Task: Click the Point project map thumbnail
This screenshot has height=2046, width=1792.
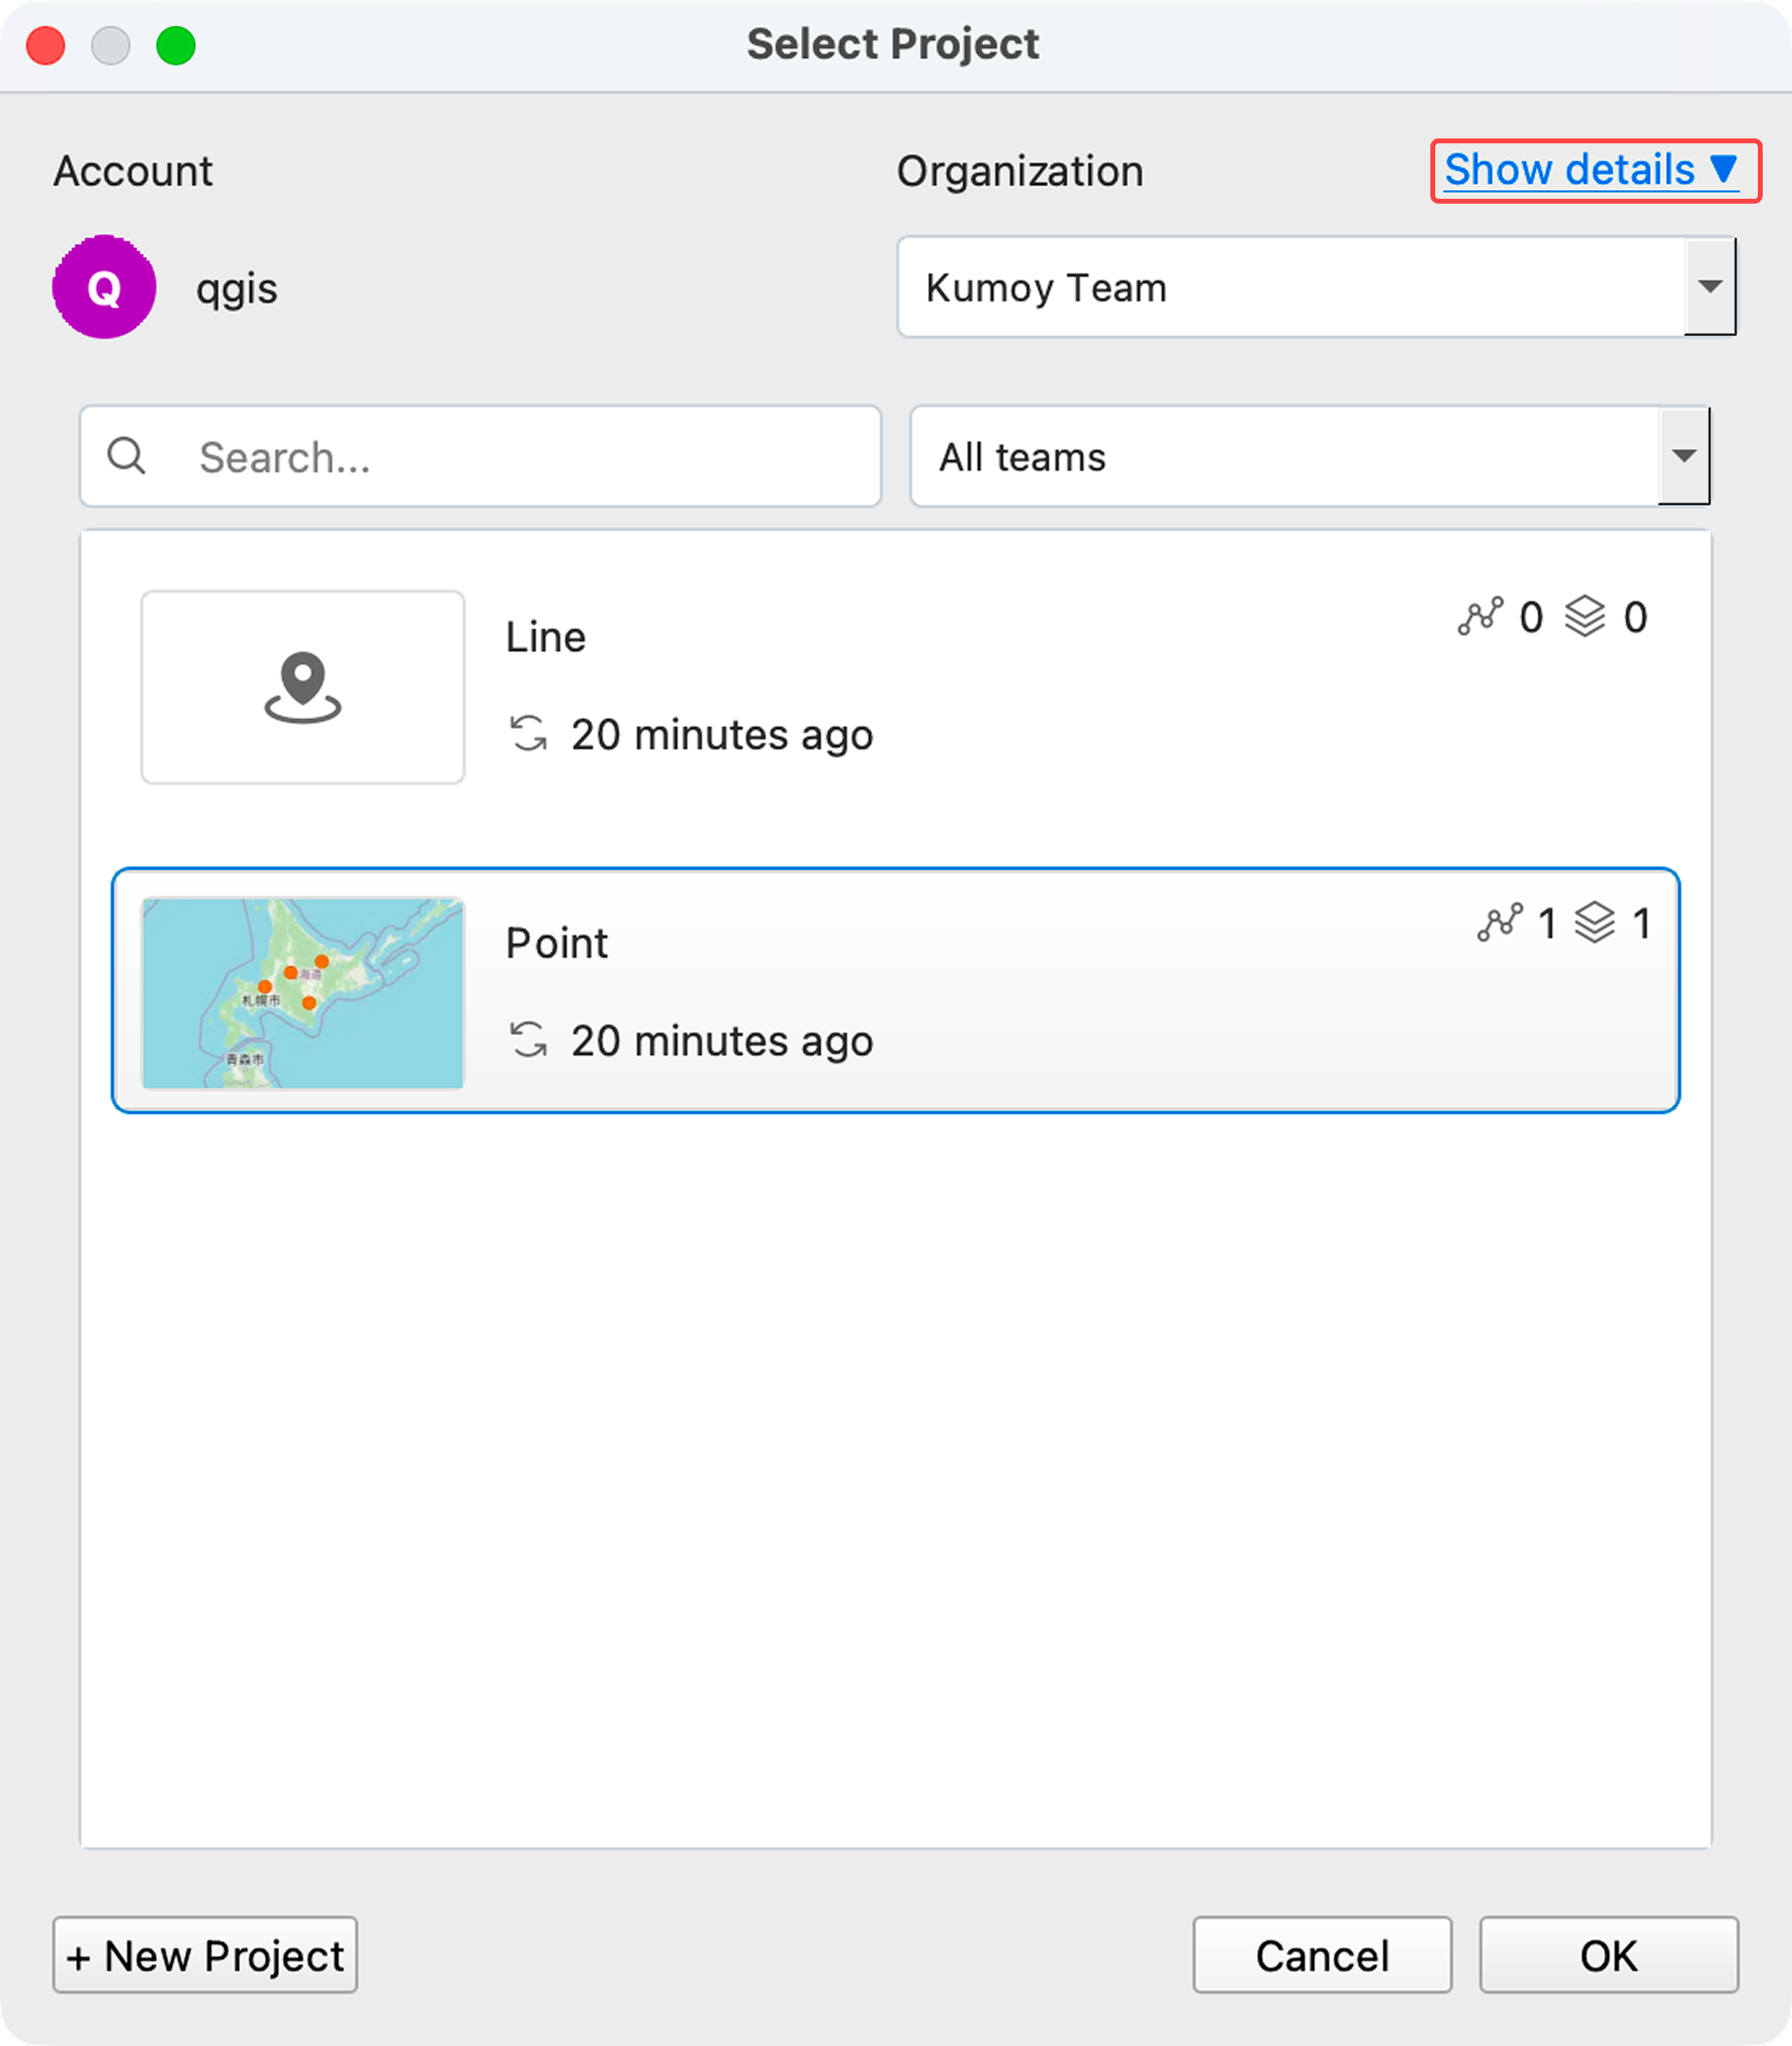Action: (302, 993)
